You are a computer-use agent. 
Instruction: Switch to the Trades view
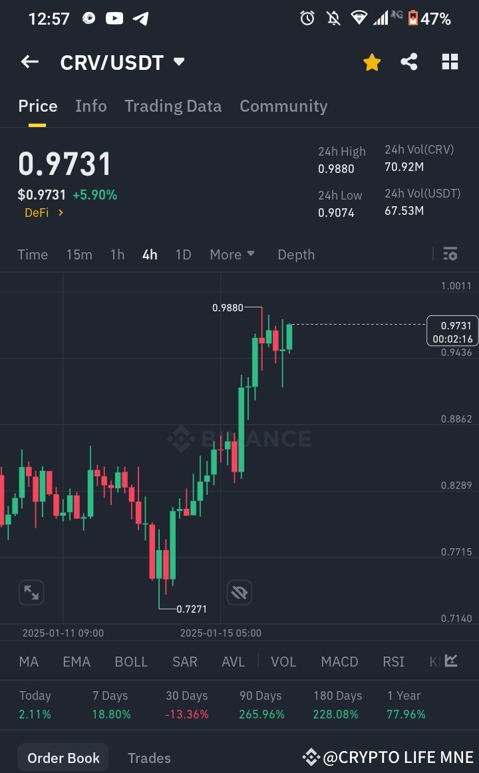tap(149, 758)
